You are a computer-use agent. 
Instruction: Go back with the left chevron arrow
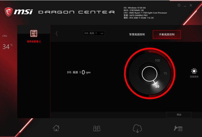click(x=56, y=34)
